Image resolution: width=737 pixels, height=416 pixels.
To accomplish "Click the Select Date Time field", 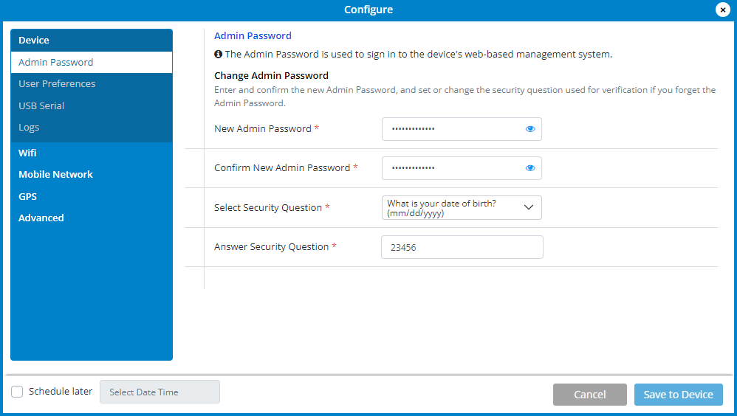I will tap(160, 392).
